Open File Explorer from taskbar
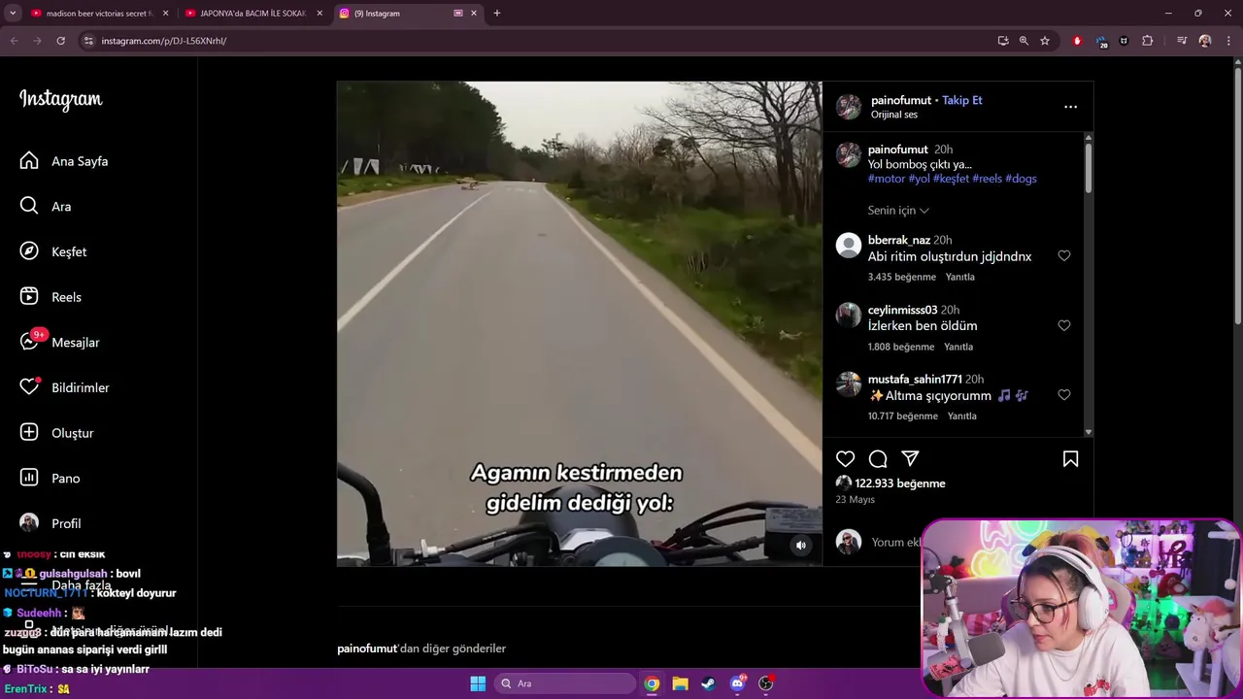This screenshot has height=699, width=1243. pos(680,683)
